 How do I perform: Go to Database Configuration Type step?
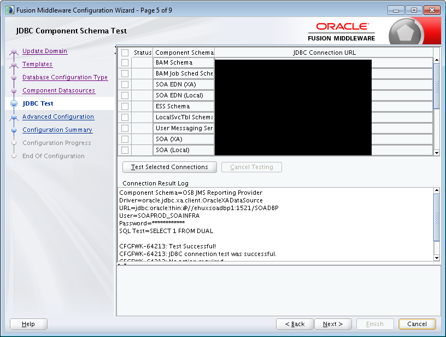click(65, 77)
